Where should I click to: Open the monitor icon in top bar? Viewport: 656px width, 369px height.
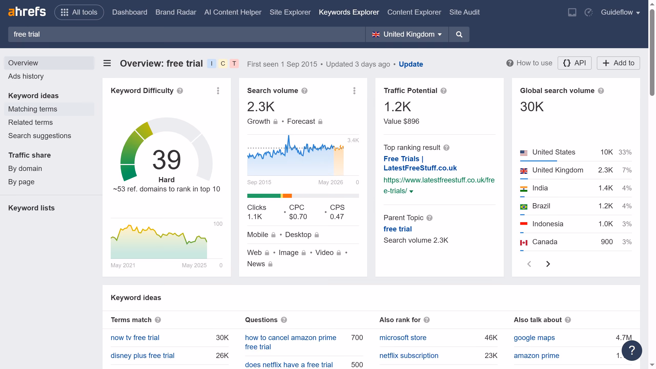tap(572, 12)
